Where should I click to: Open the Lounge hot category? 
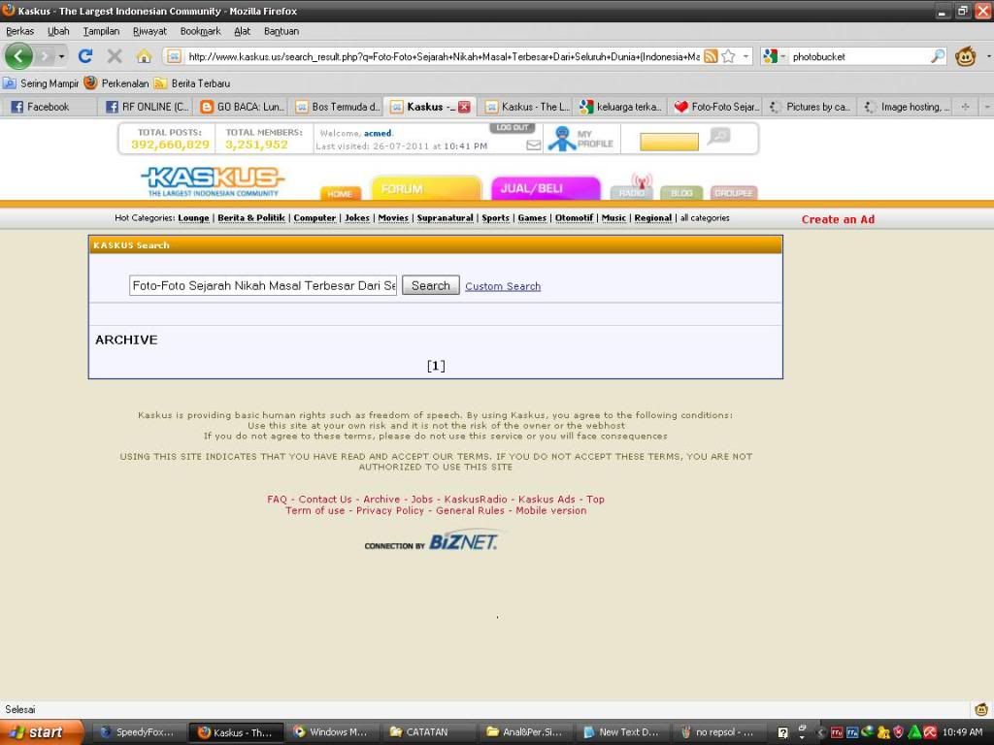(x=193, y=218)
